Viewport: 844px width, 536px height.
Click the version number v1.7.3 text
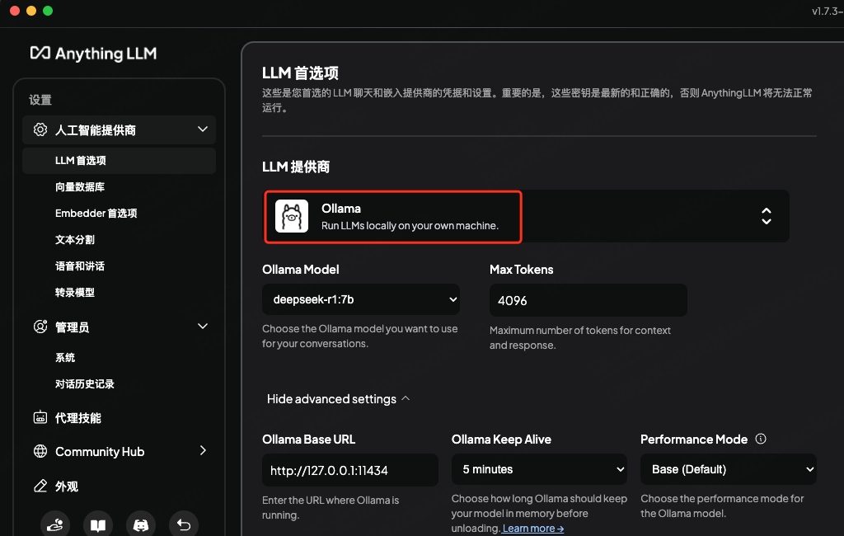[828, 11]
